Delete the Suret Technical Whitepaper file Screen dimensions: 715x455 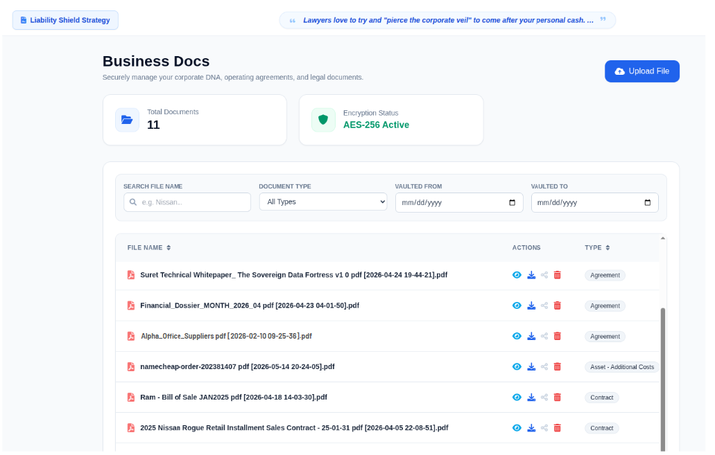pyautogui.click(x=557, y=275)
